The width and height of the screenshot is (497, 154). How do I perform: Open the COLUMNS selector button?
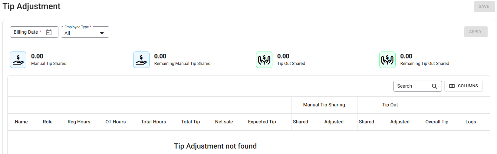[463, 86]
